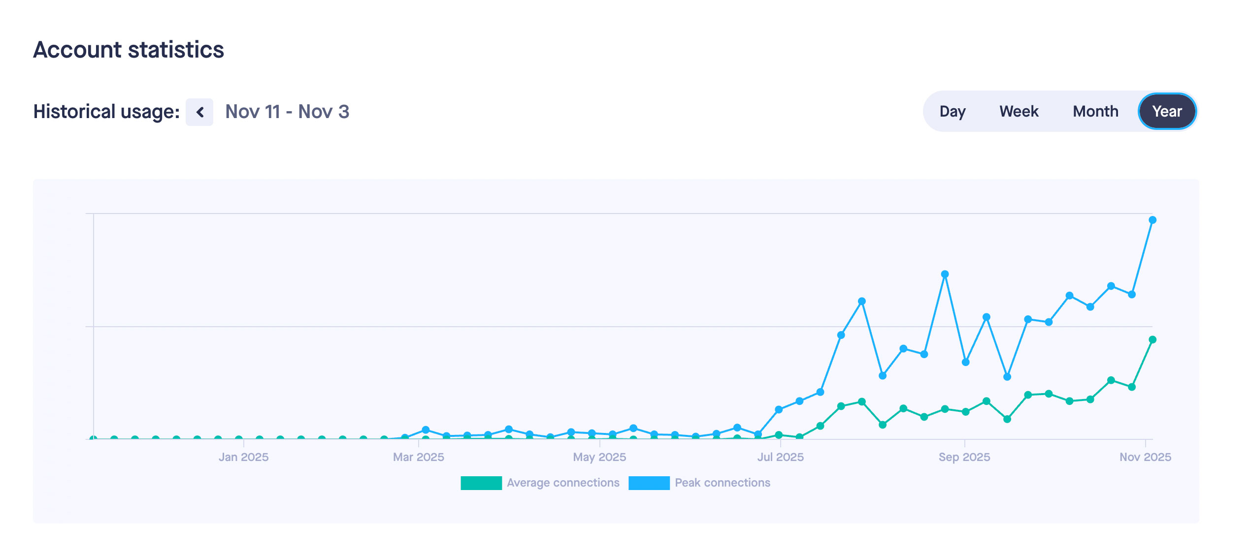Click the Jul 2025 axis label
Image resolution: width=1250 pixels, height=553 pixels.
click(x=780, y=457)
